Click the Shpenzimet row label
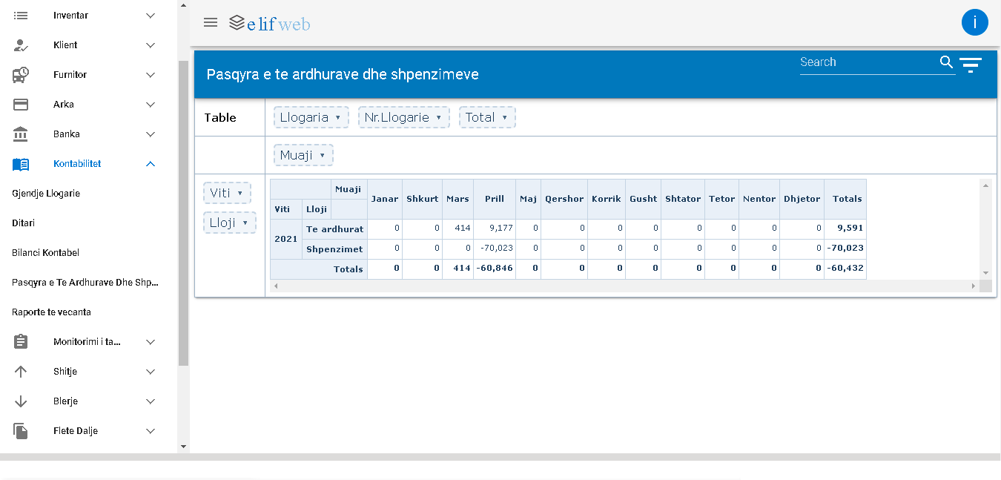The image size is (1001, 480). tap(334, 249)
